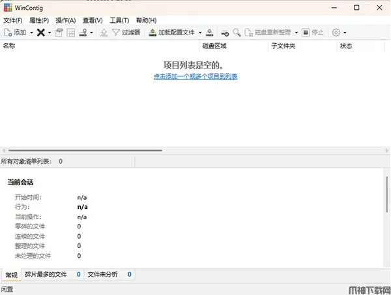Expand the dropdown beside the gear icon

pos(345,33)
